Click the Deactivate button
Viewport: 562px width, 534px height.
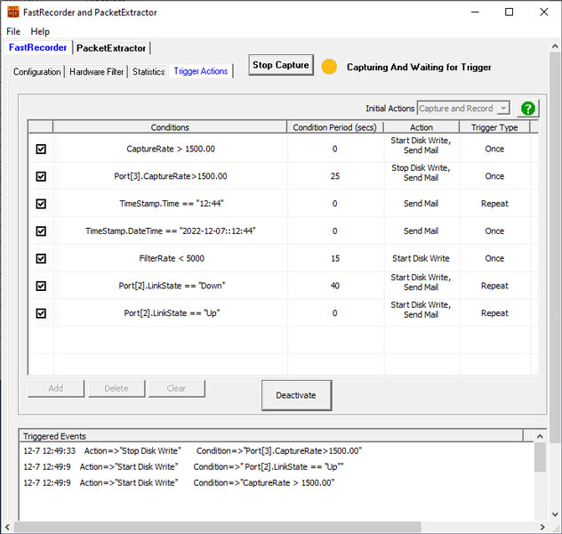coord(296,395)
